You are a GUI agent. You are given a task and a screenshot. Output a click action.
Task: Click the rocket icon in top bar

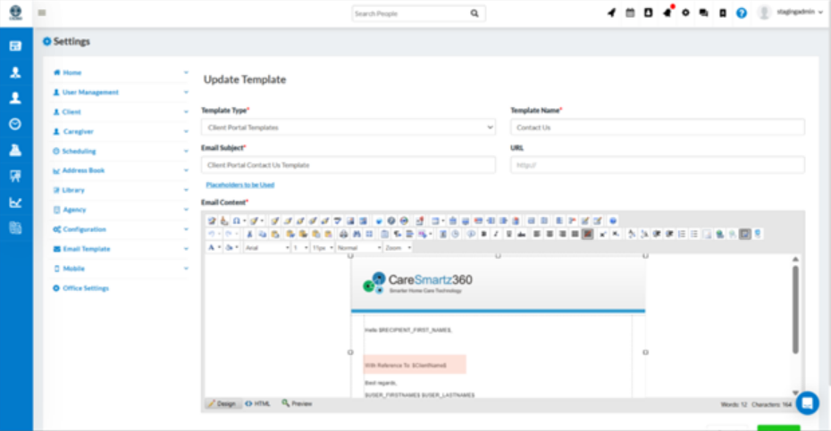(x=611, y=12)
